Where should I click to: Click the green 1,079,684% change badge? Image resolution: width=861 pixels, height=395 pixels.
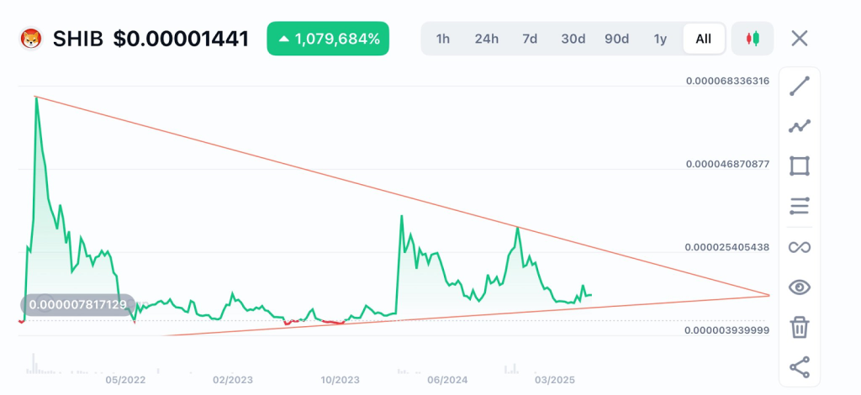(328, 39)
